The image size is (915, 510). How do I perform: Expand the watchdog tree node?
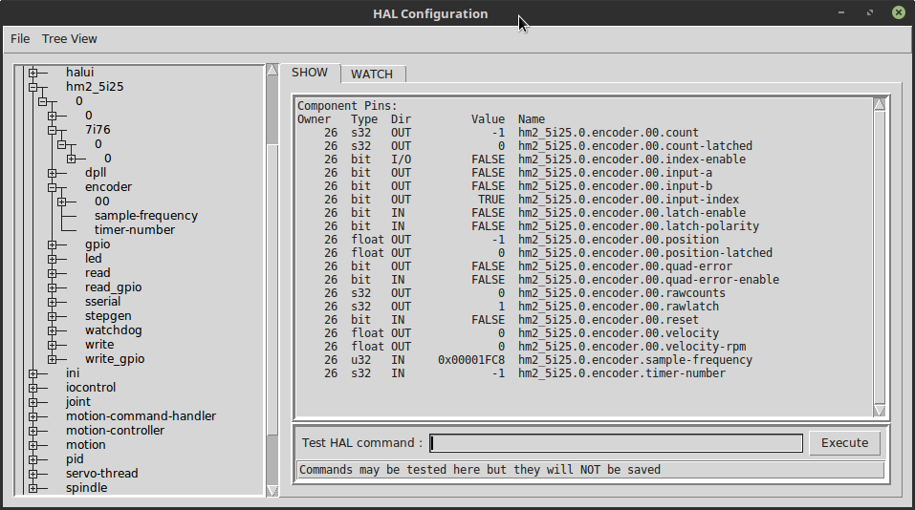[53, 330]
